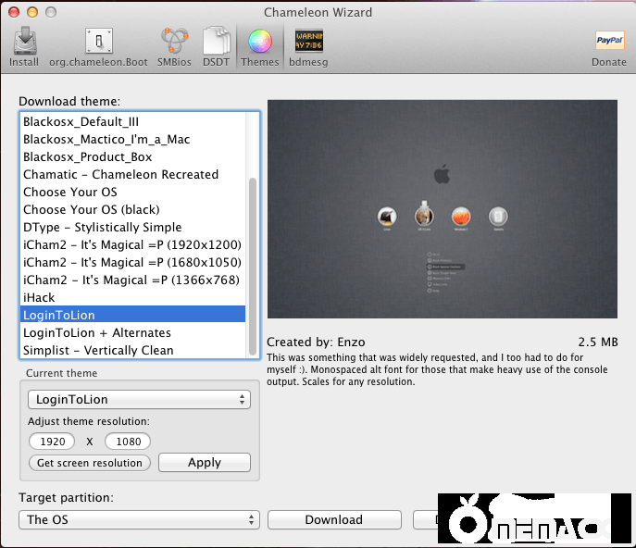This screenshot has height=548, width=636.
Task: Click the theme height field showing 1080
Action: [128, 442]
